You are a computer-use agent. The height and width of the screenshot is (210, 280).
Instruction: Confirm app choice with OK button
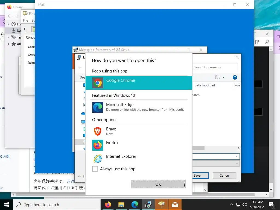pos(158,184)
